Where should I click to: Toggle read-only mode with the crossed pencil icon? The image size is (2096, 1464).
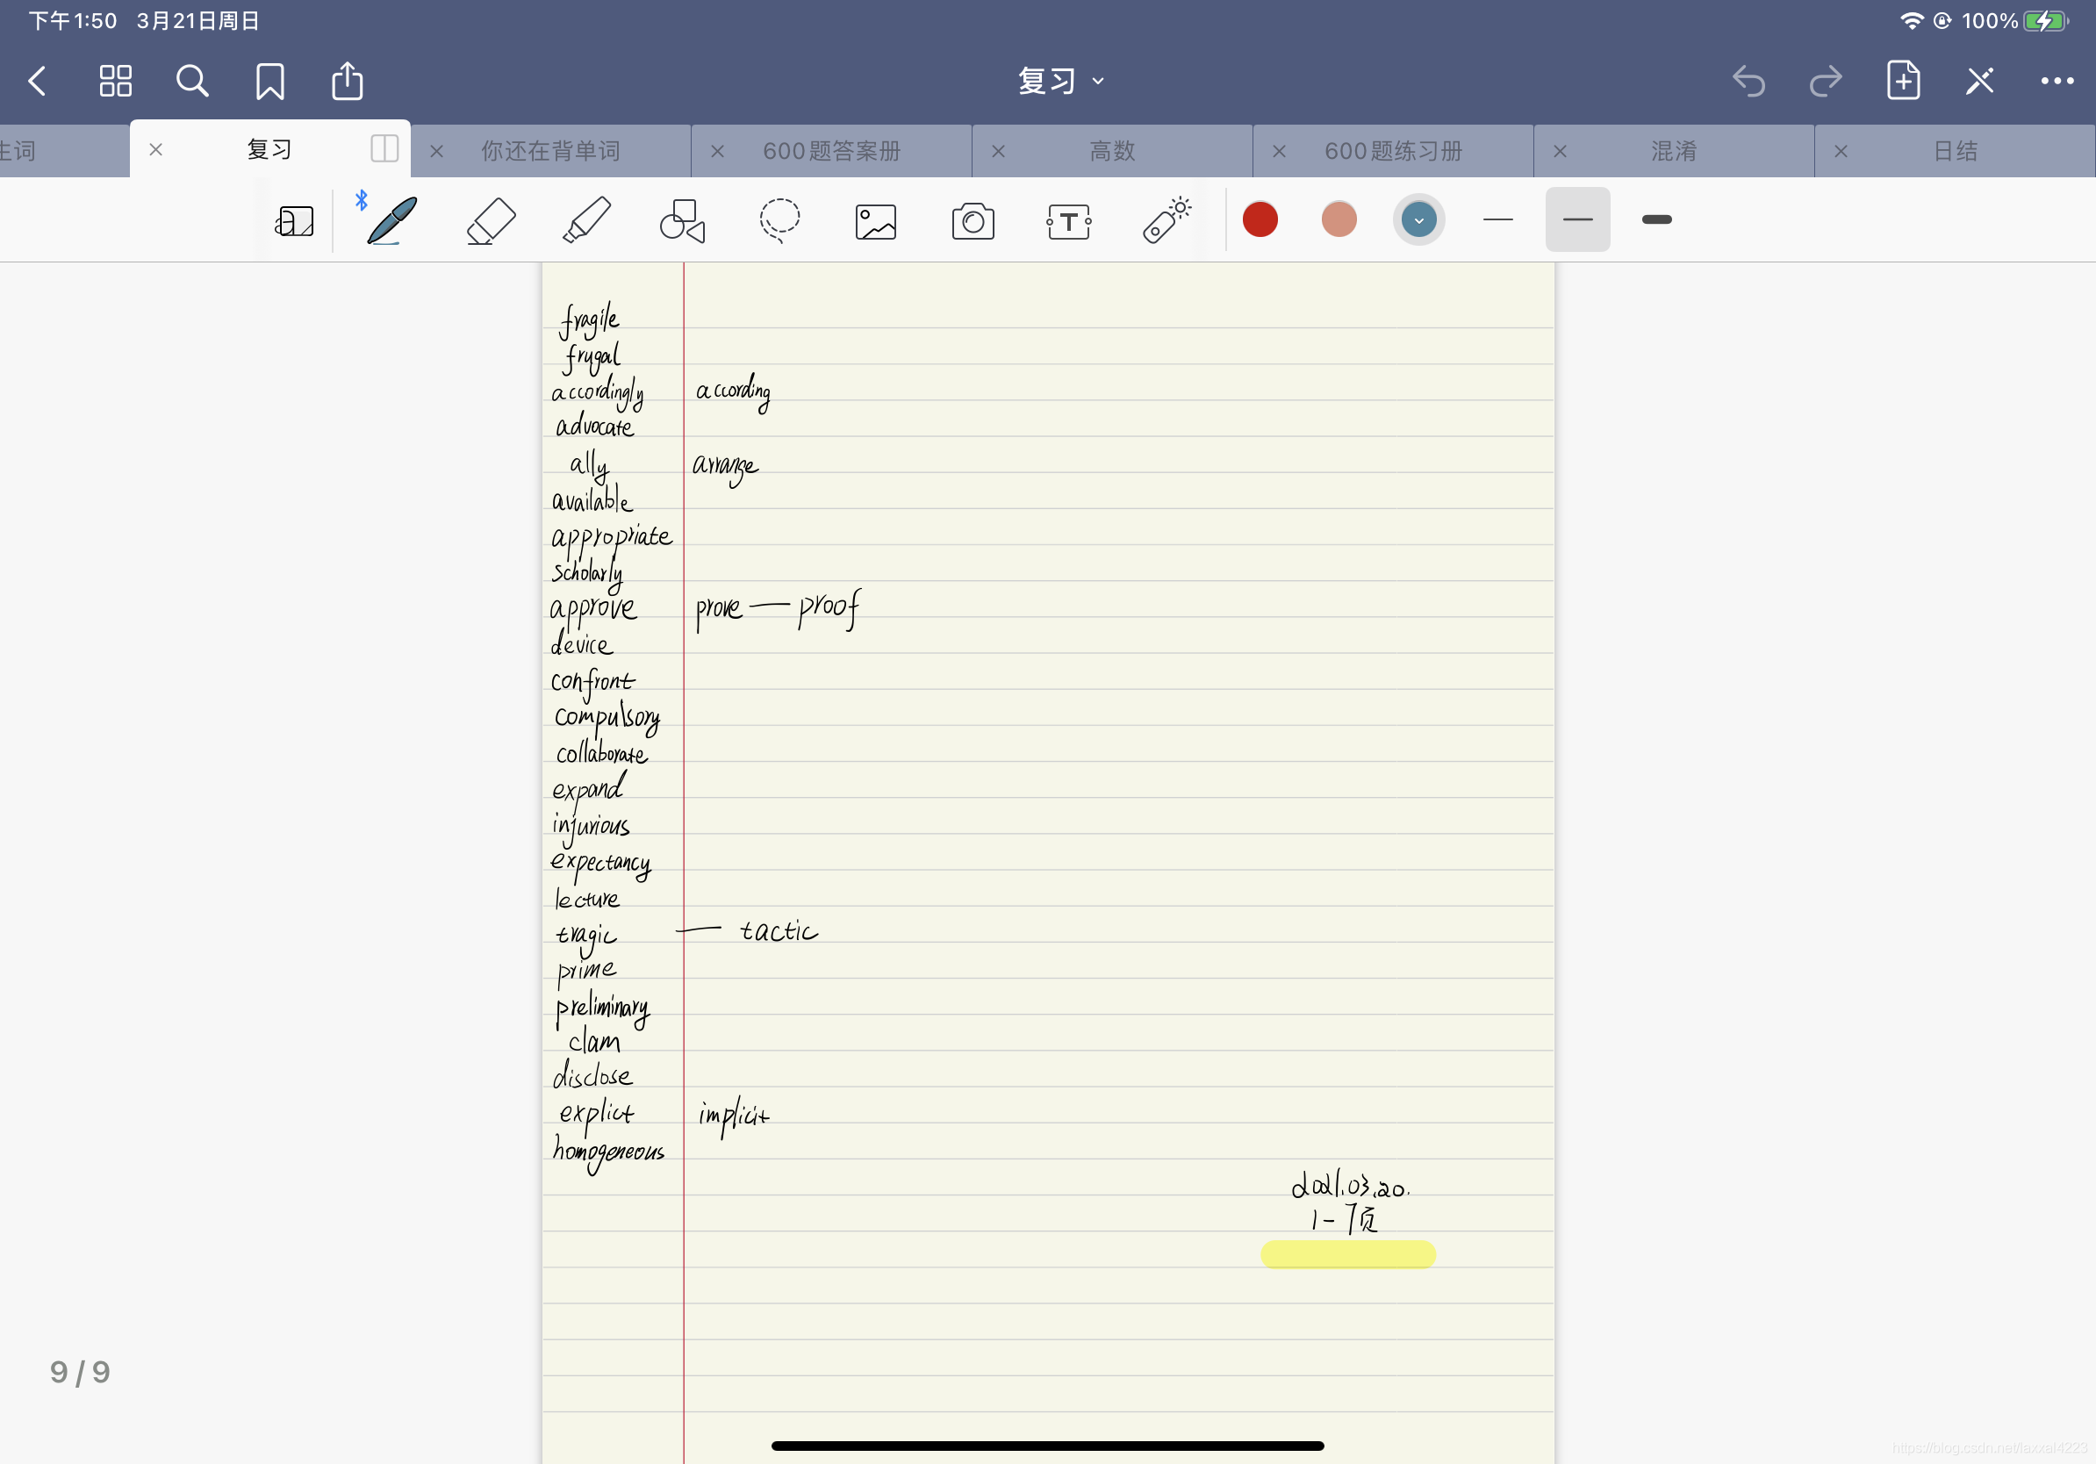(x=1980, y=82)
